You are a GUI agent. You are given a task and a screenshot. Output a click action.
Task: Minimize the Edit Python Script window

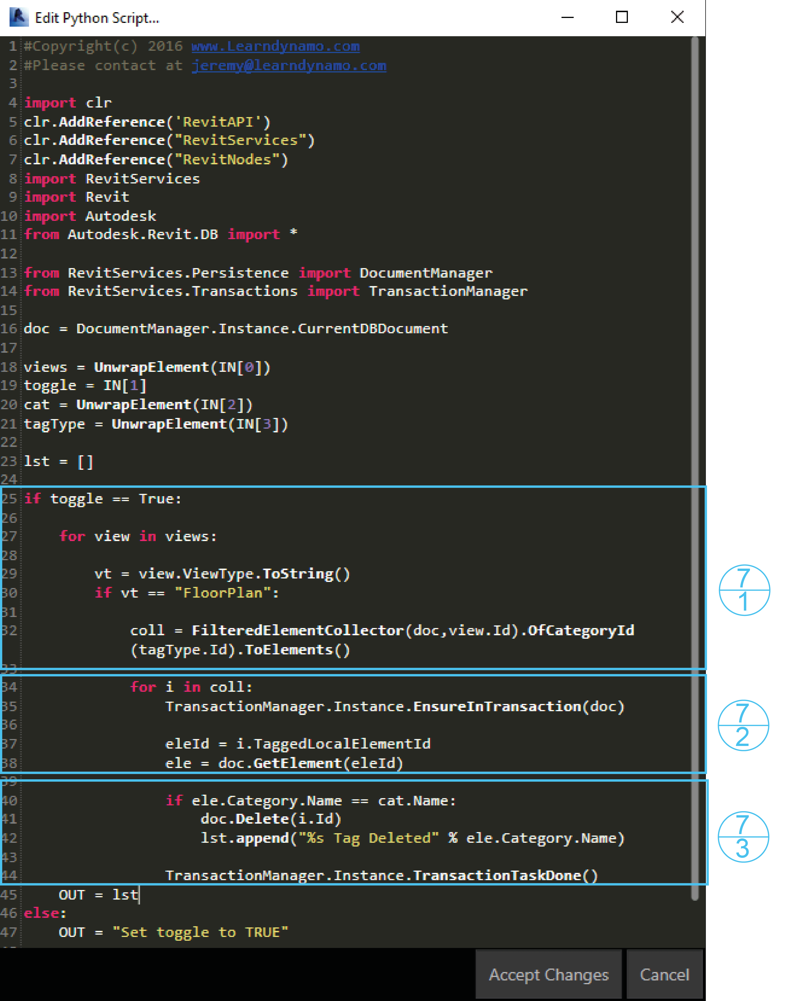point(568,17)
